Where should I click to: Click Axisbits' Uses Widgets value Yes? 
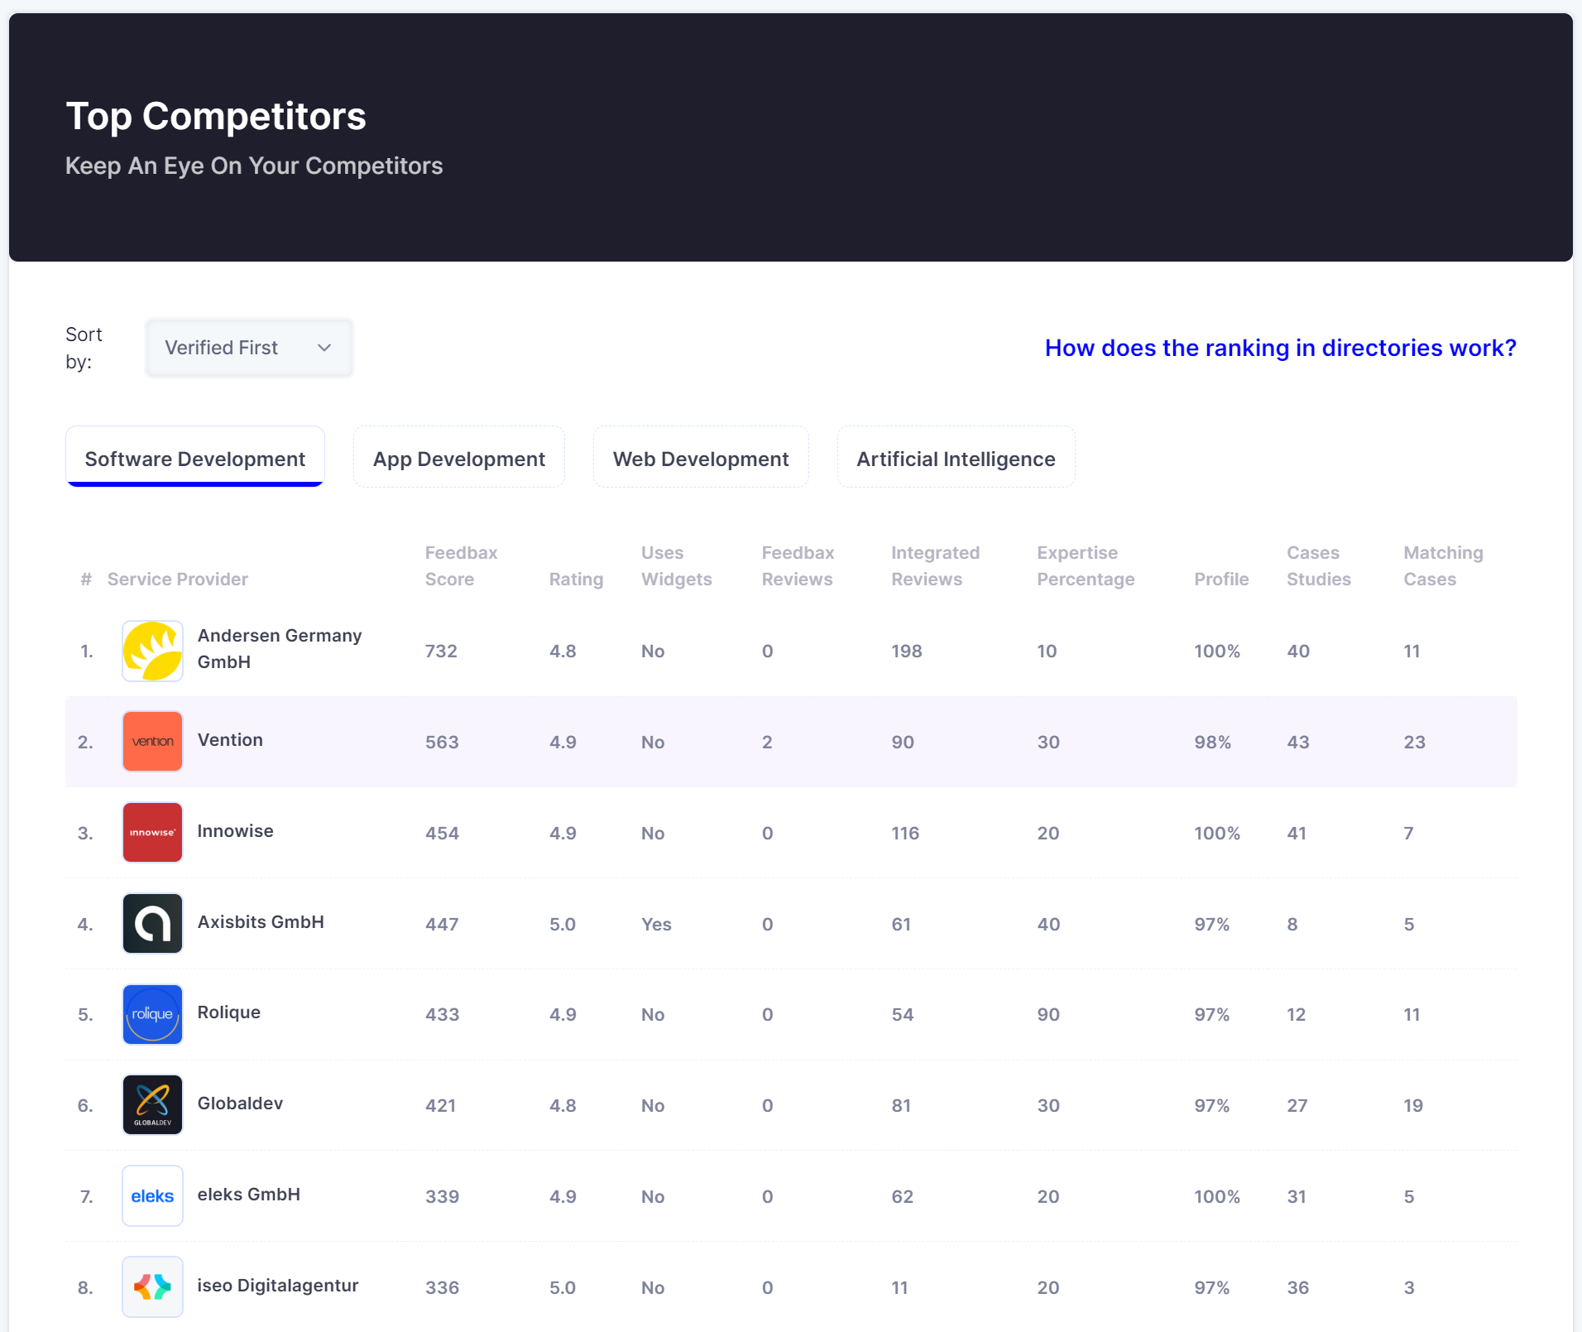[x=656, y=925]
